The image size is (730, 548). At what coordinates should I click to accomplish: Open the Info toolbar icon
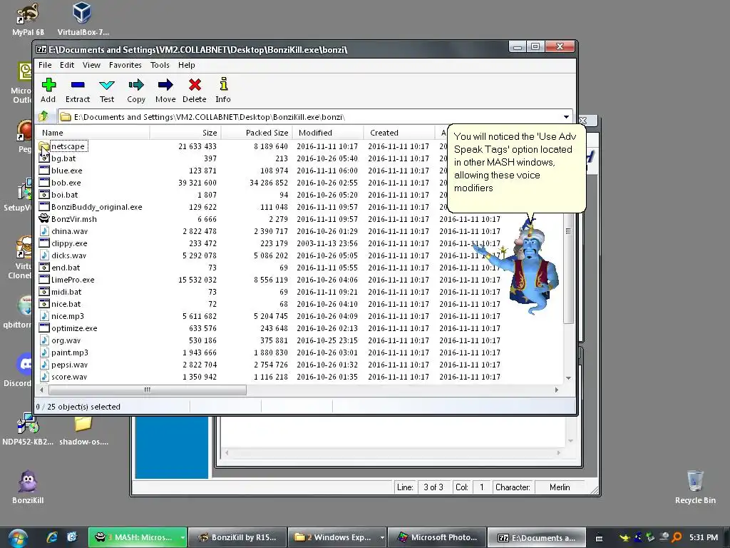tap(223, 84)
